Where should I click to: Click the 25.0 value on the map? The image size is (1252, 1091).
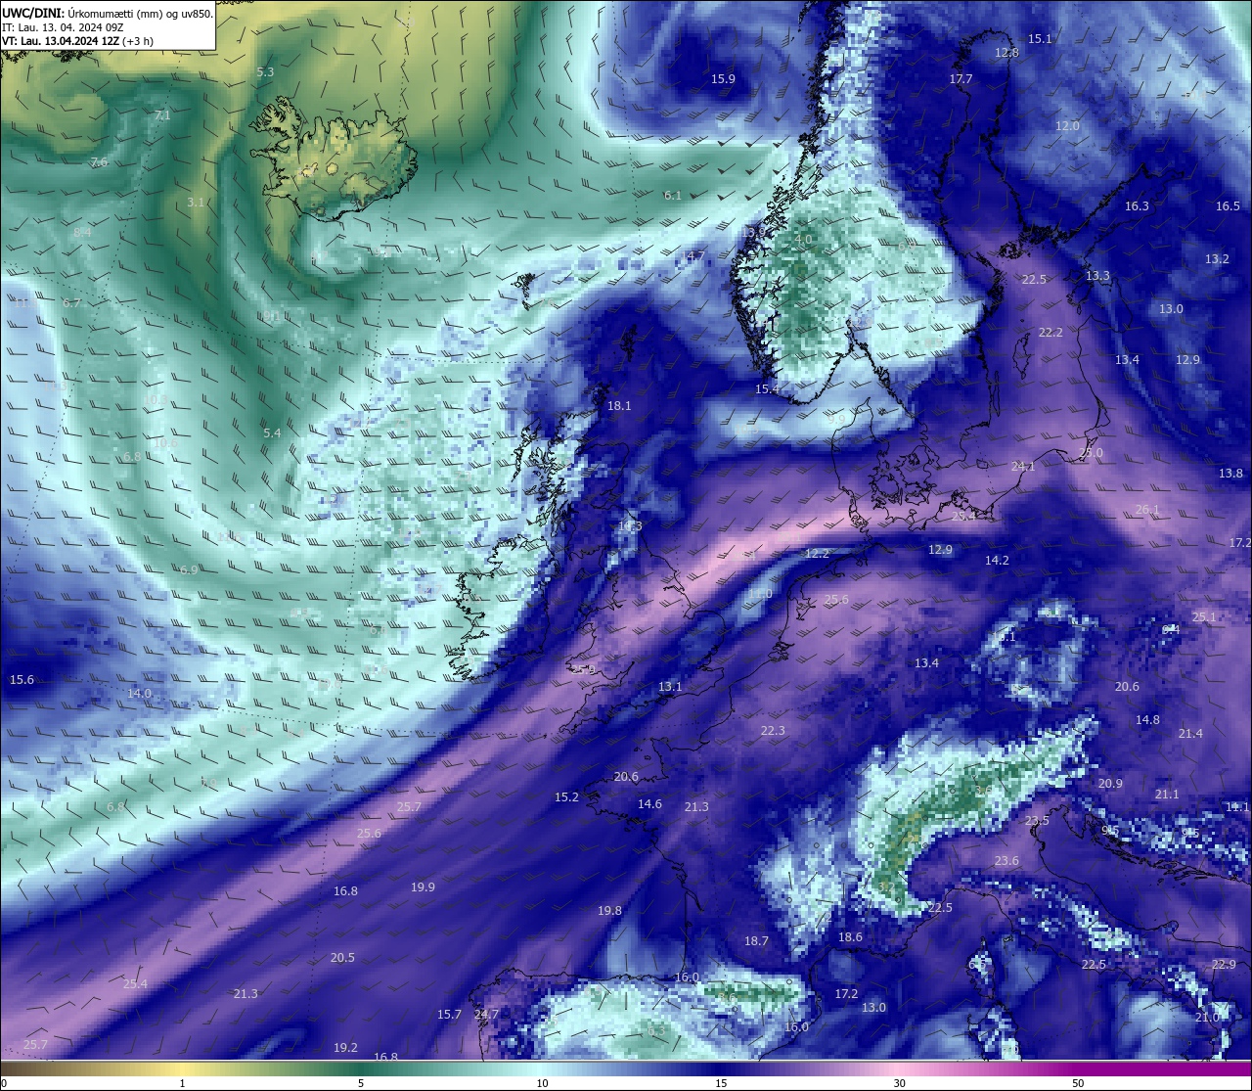coord(1091,453)
